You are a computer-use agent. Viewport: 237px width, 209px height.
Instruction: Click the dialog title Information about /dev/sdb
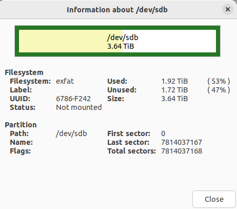[117, 10]
